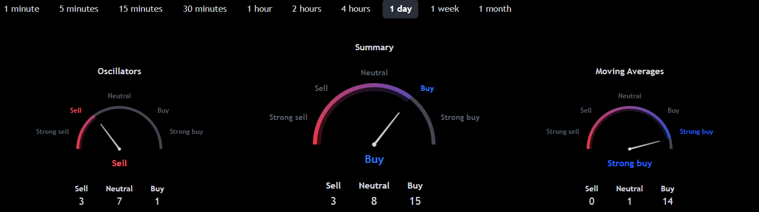Select the 1 month timeframe
This screenshot has width=759, height=212.
[495, 9]
